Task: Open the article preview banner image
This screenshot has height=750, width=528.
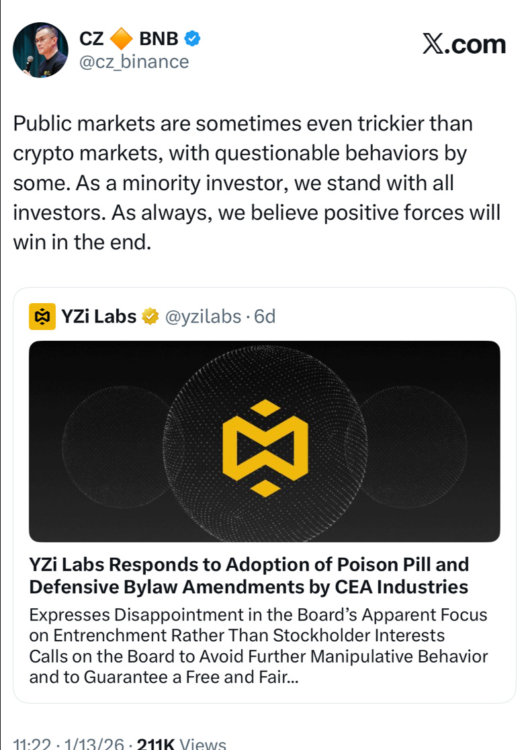Action: (265, 441)
